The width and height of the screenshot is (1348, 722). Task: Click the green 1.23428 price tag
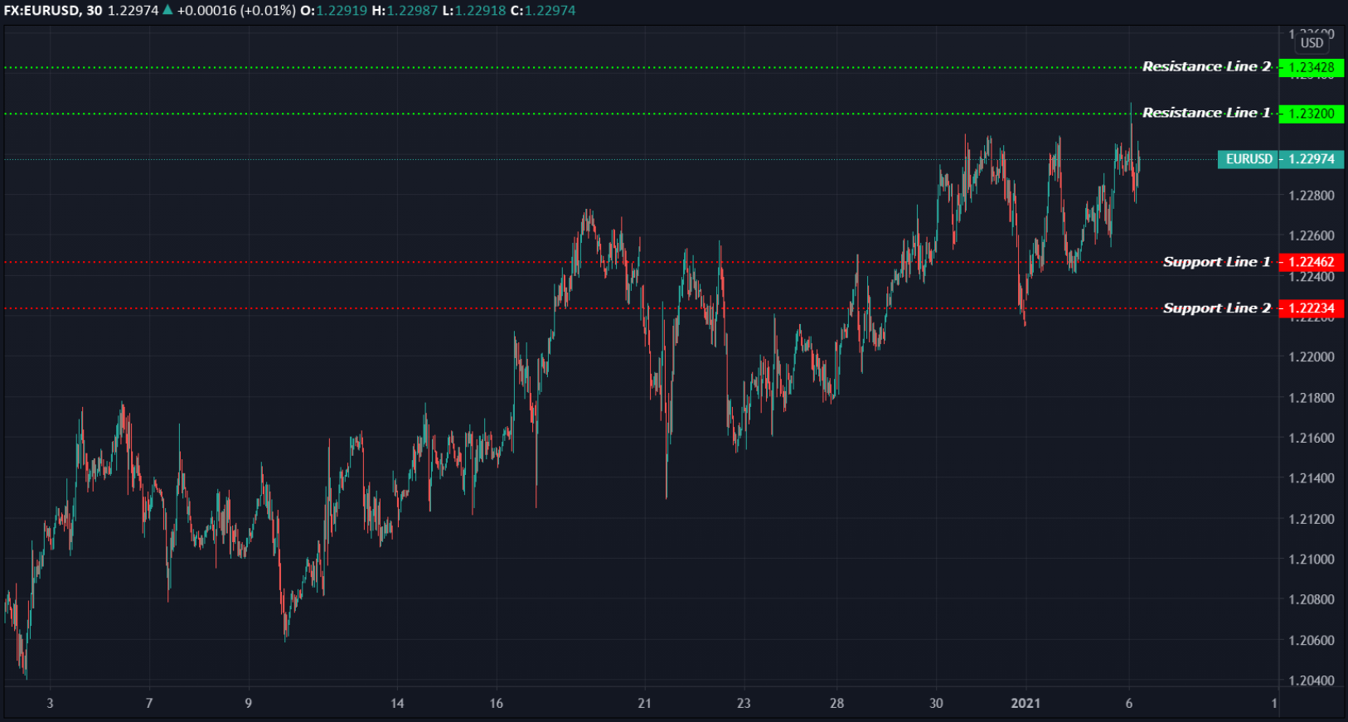1311,68
